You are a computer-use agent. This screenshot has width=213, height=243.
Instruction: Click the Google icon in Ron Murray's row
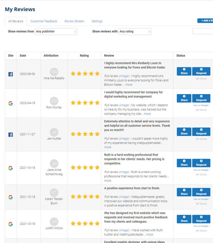11,103
